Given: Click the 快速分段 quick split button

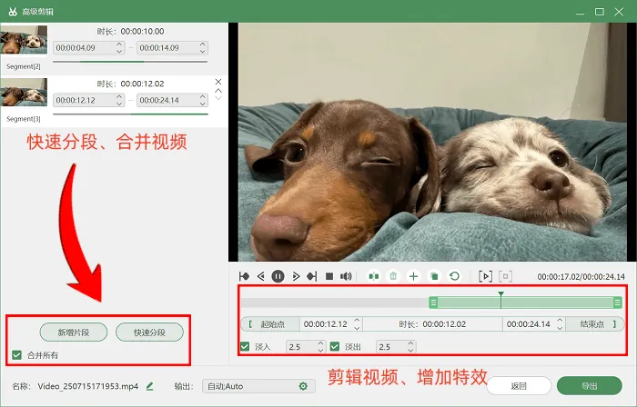Looking at the screenshot, I should (149, 333).
